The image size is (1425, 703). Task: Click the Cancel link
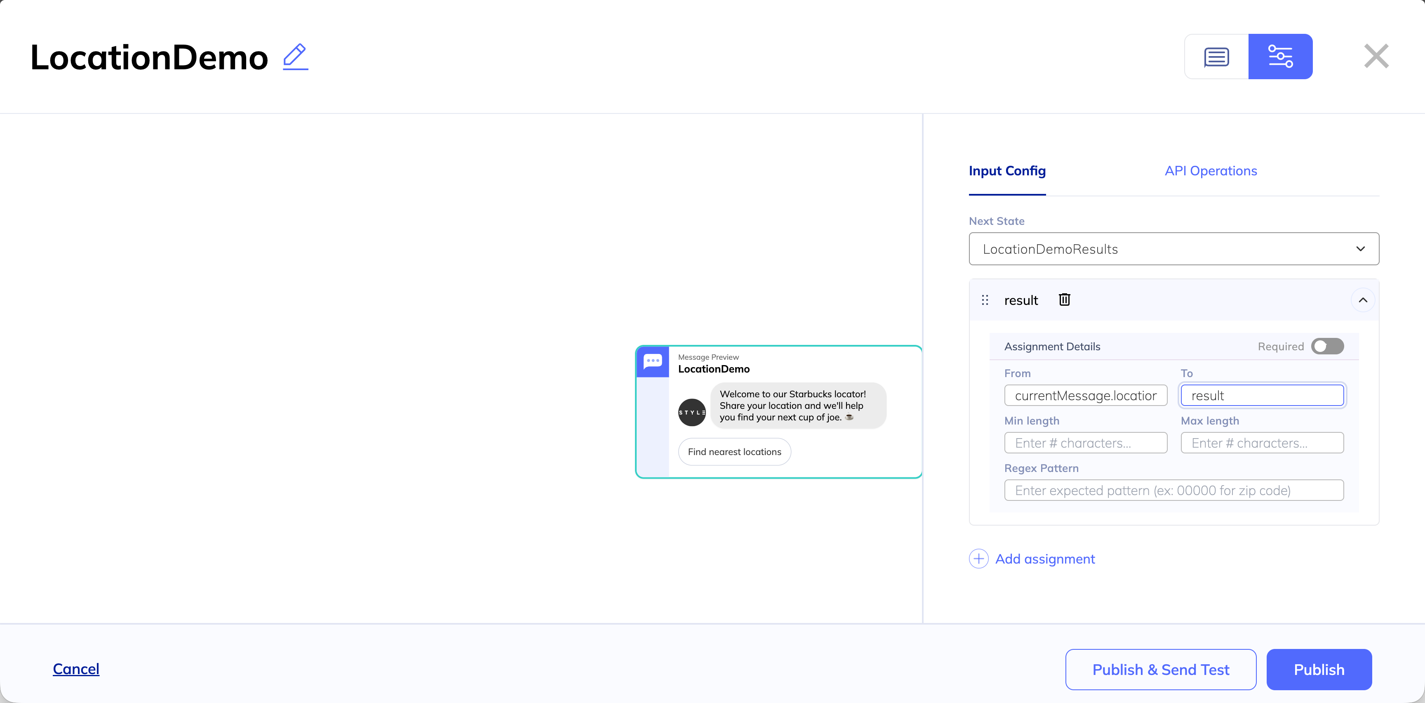(76, 669)
